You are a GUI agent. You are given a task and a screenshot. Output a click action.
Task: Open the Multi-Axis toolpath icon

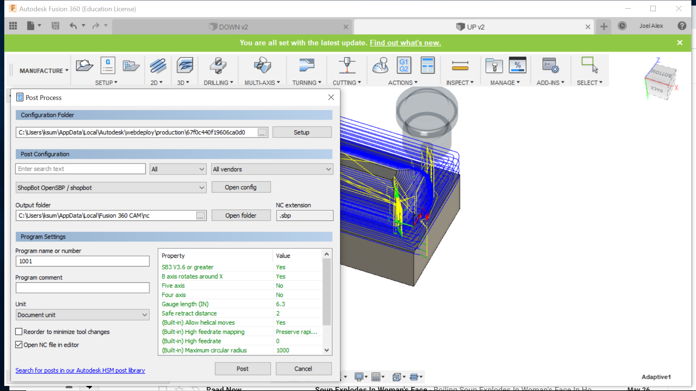tap(262, 66)
